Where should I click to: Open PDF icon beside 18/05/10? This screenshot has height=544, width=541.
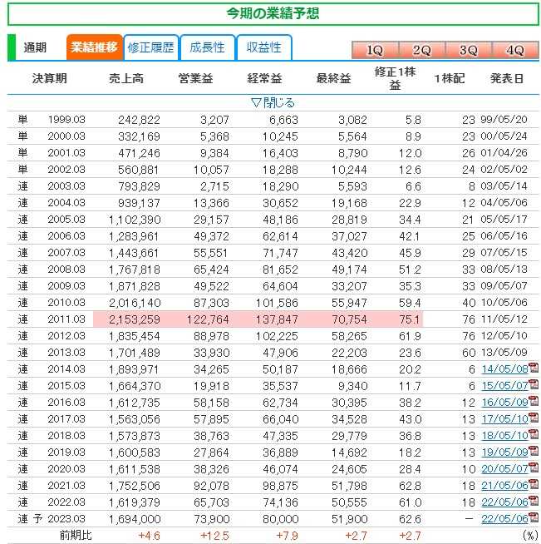click(534, 434)
